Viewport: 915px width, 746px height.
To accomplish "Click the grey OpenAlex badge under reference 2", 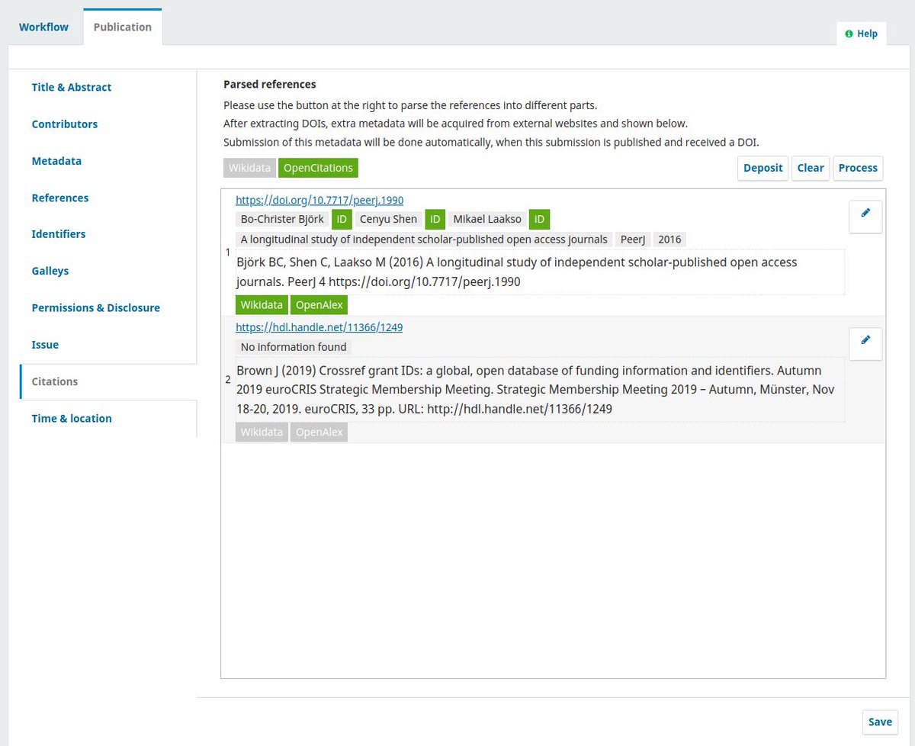I will 319,432.
